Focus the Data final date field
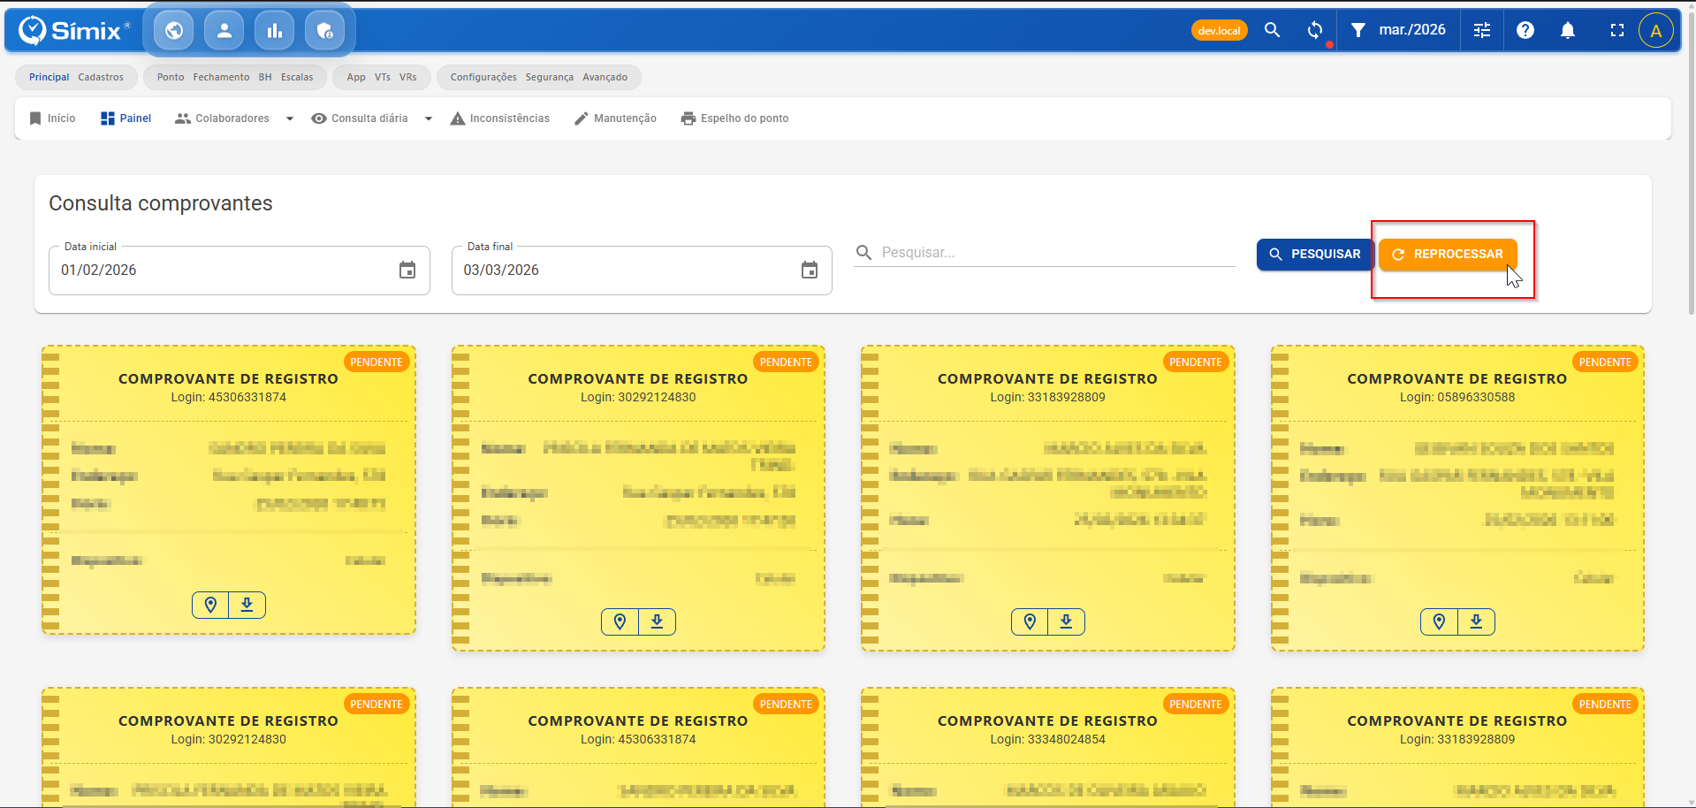This screenshot has height=808, width=1696. (642, 271)
